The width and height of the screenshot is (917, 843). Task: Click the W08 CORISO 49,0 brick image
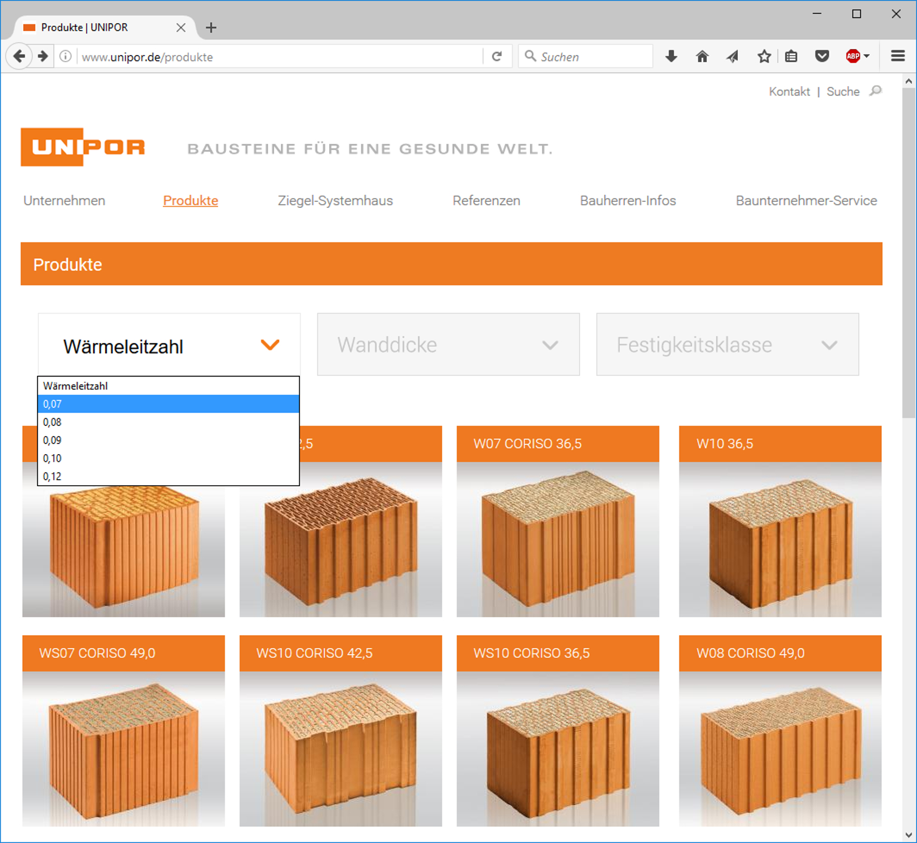pyautogui.click(x=780, y=749)
